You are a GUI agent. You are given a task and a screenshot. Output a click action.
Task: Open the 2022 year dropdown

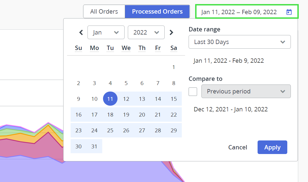pos(146,33)
